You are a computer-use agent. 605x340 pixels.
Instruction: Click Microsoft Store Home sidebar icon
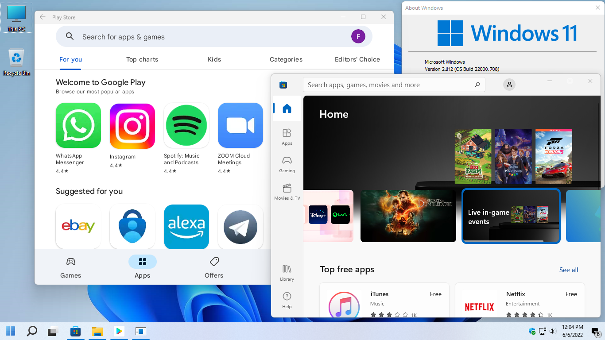pyautogui.click(x=287, y=108)
